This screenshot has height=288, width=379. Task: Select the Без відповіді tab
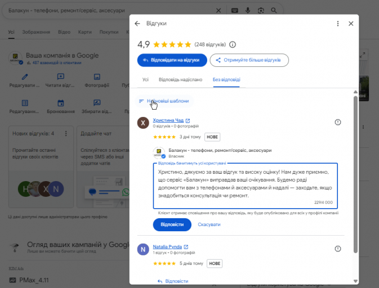click(x=226, y=80)
